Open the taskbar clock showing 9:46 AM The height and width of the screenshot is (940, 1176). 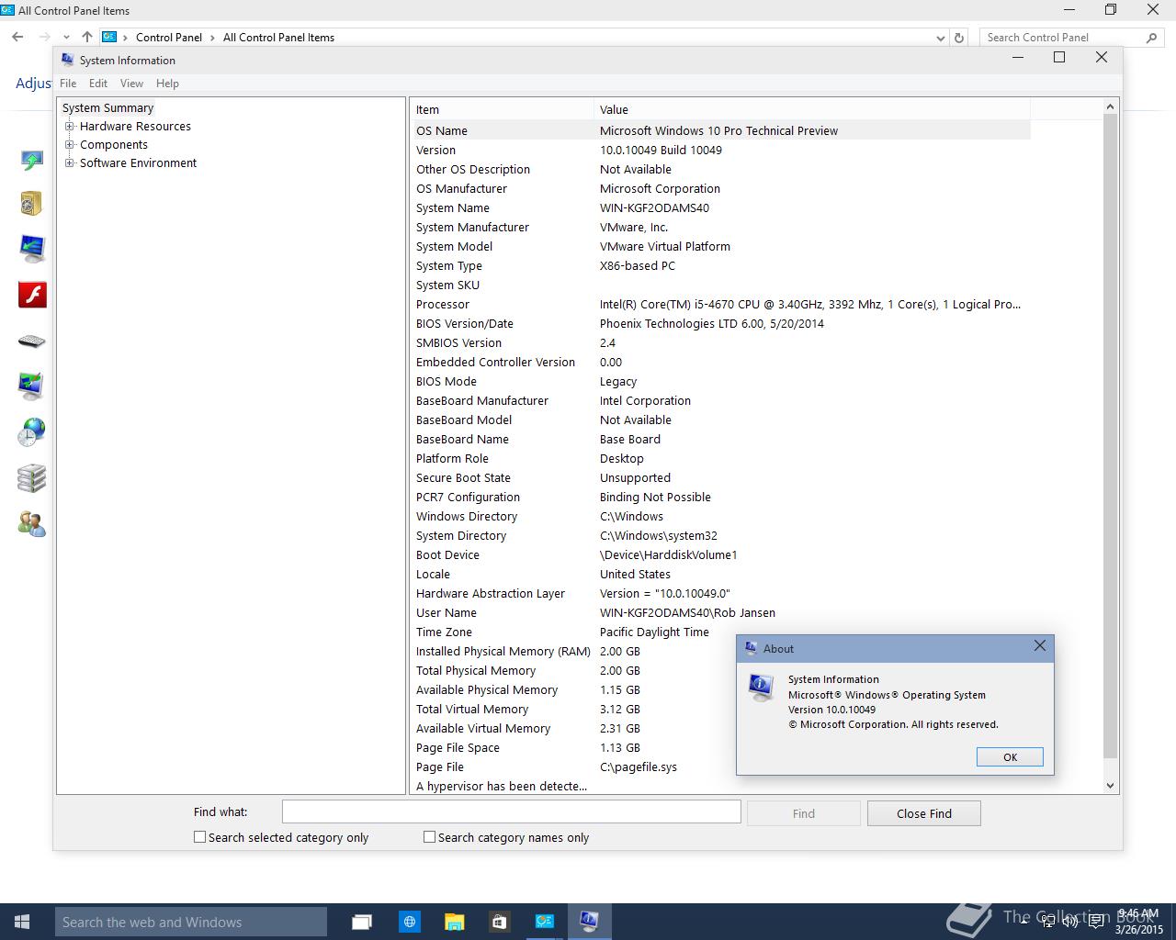(1138, 922)
